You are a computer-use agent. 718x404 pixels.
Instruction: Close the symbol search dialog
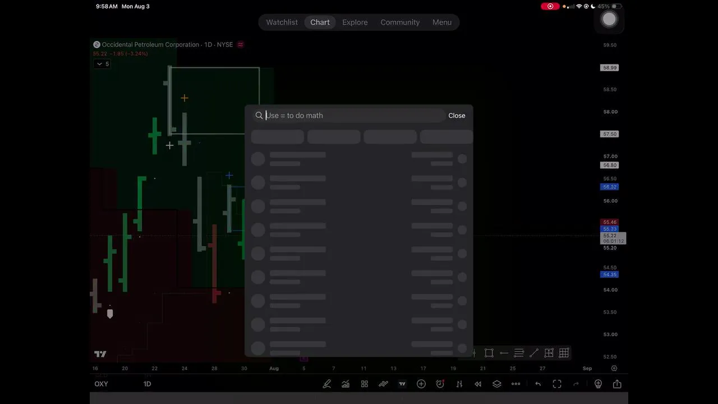(457, 116)
